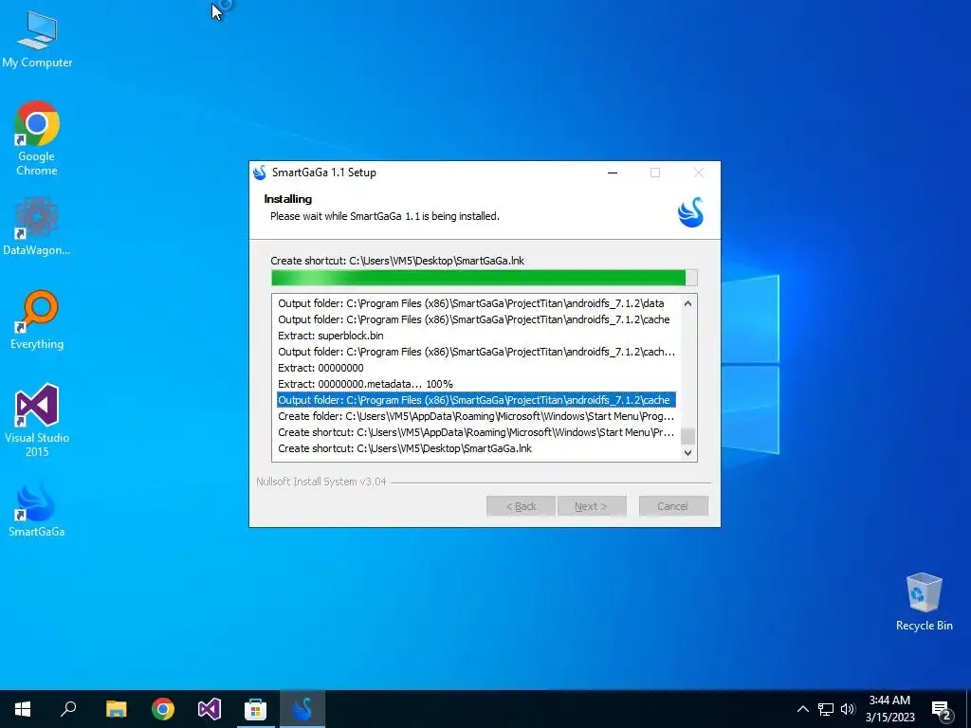Select last log line Desktop\SmartGaGa.lnk shortcut

pos(476,448)
